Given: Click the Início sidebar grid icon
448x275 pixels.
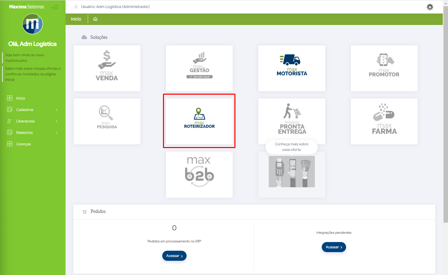Looking at the screenshot, I should [x=10, y=98].
